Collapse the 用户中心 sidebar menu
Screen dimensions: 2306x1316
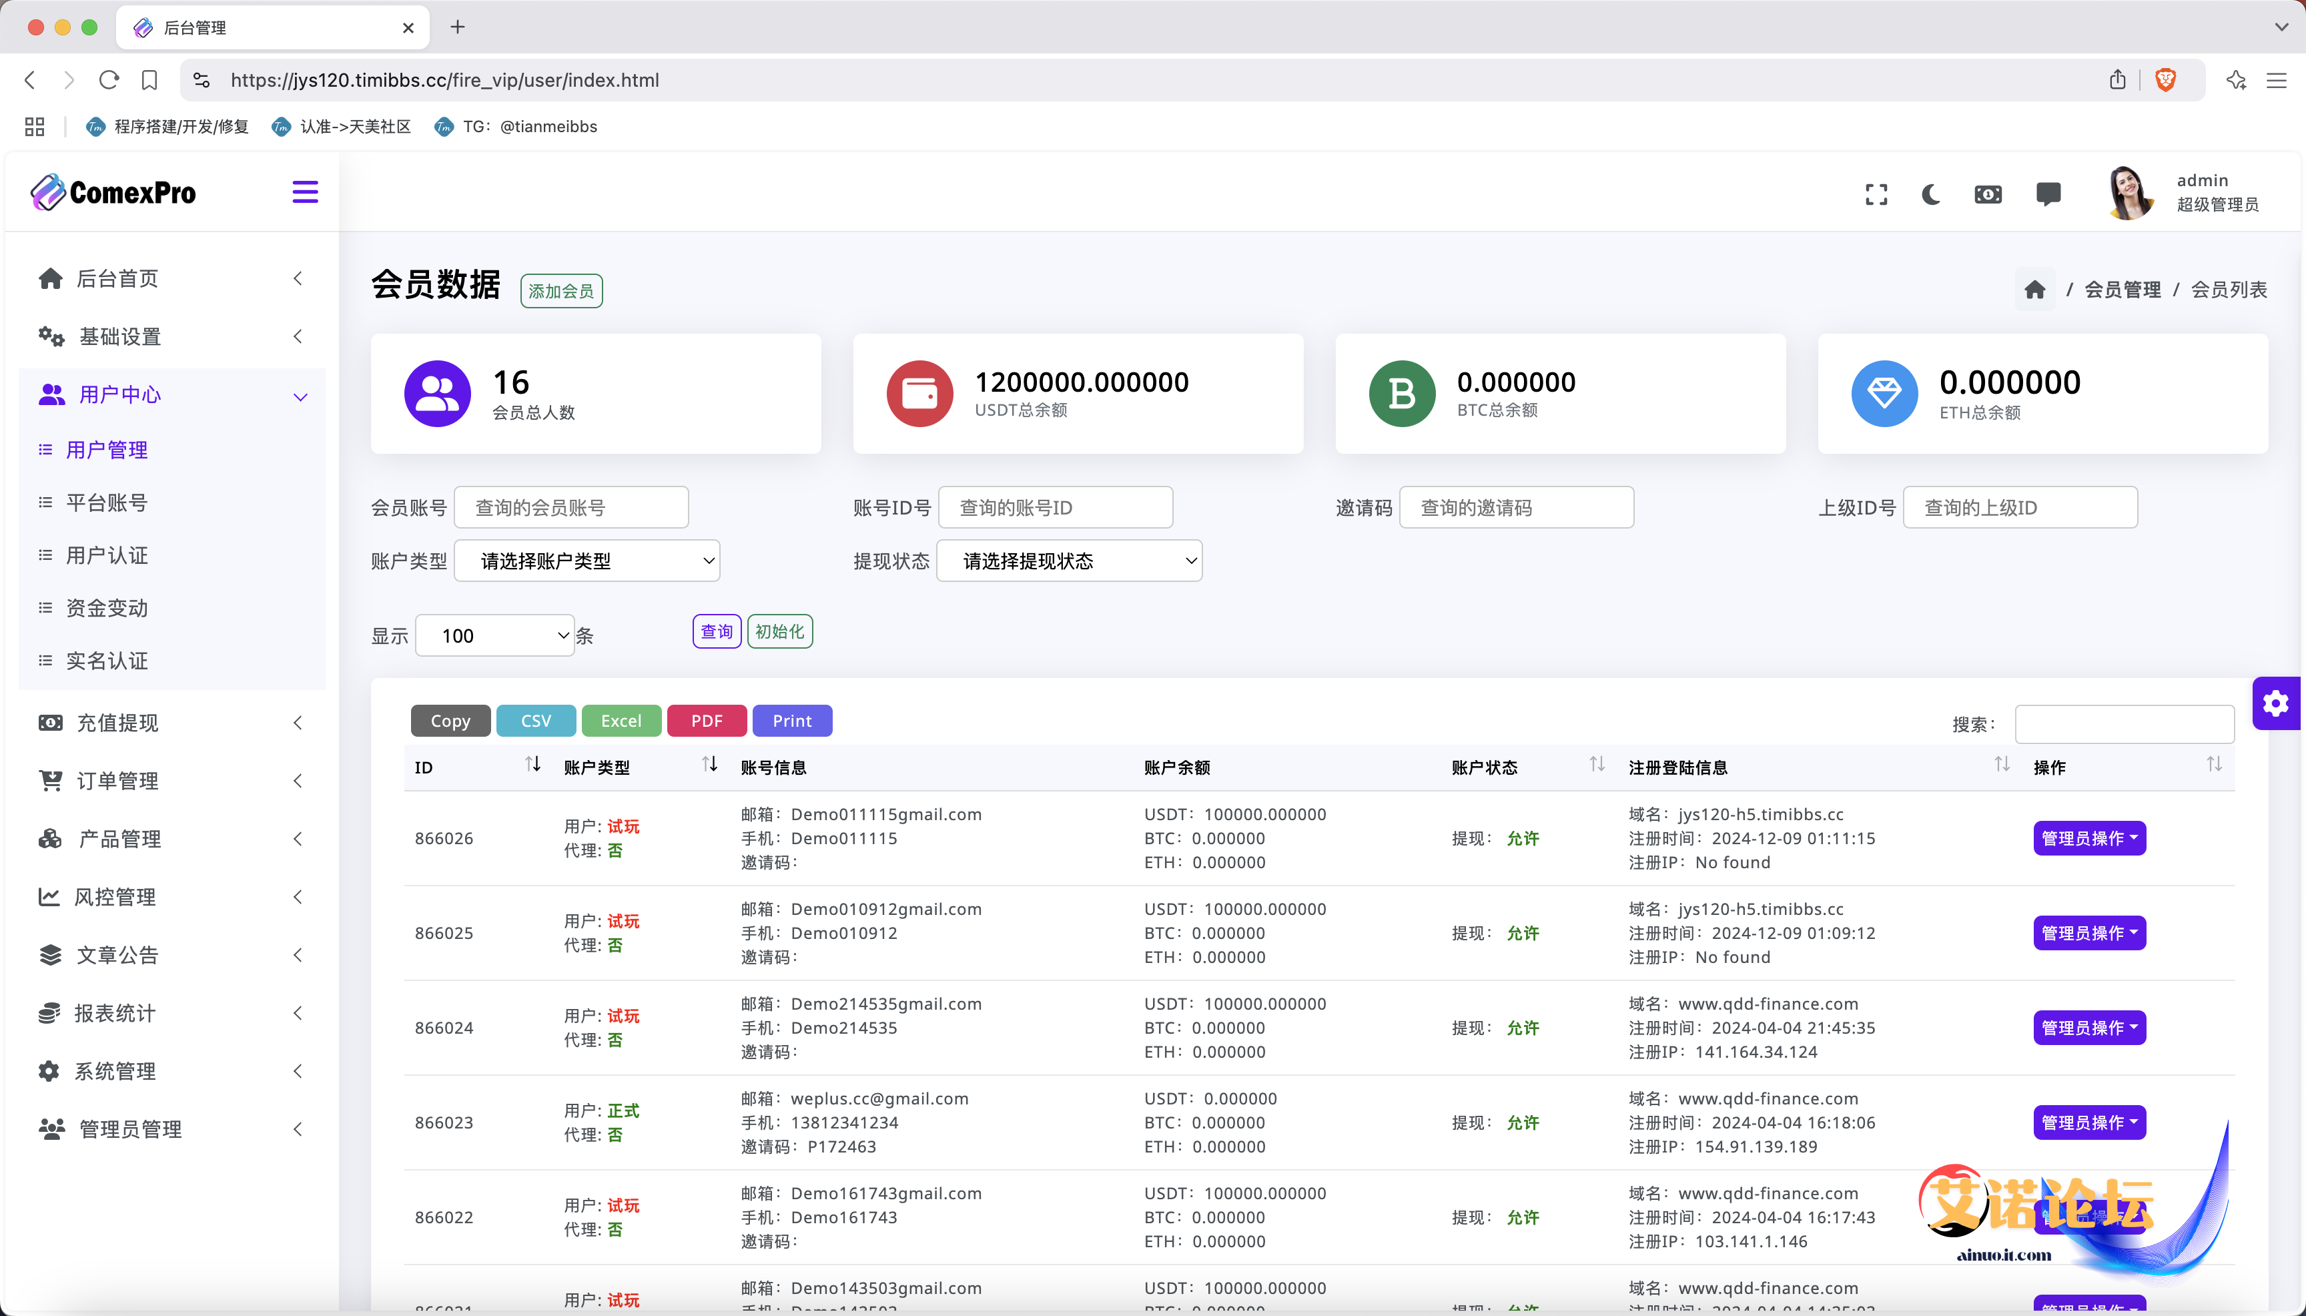pos(171,395)
